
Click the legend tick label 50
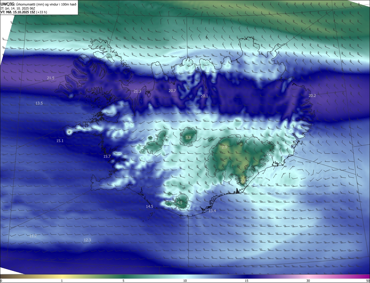368,281
